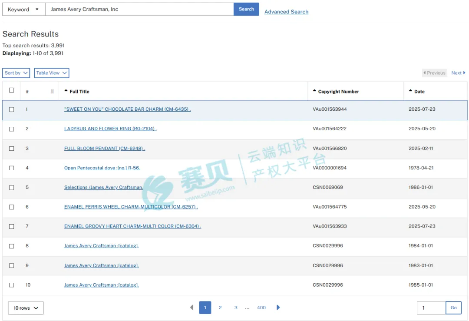Open the Advanced Search link

[286, 12]
